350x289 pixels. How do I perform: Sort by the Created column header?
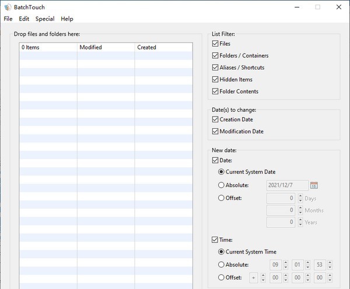(163, 47)
